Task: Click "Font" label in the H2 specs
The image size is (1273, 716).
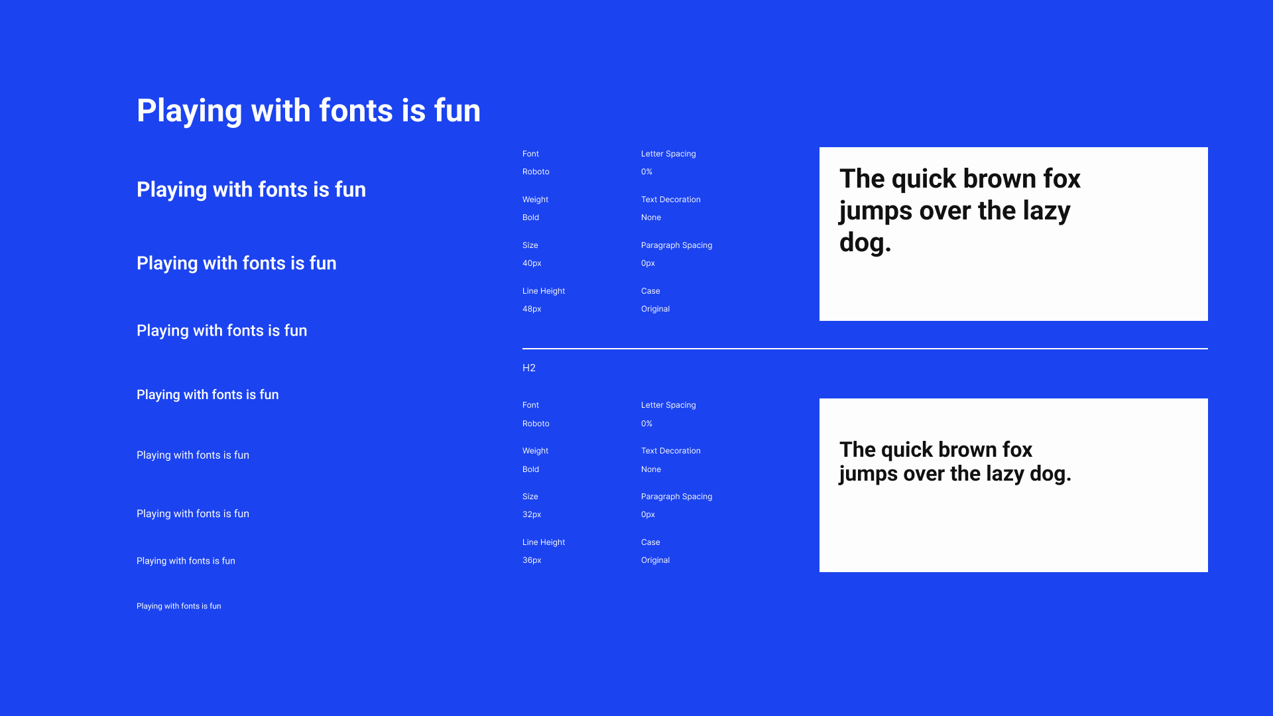Action: (530, 405)
